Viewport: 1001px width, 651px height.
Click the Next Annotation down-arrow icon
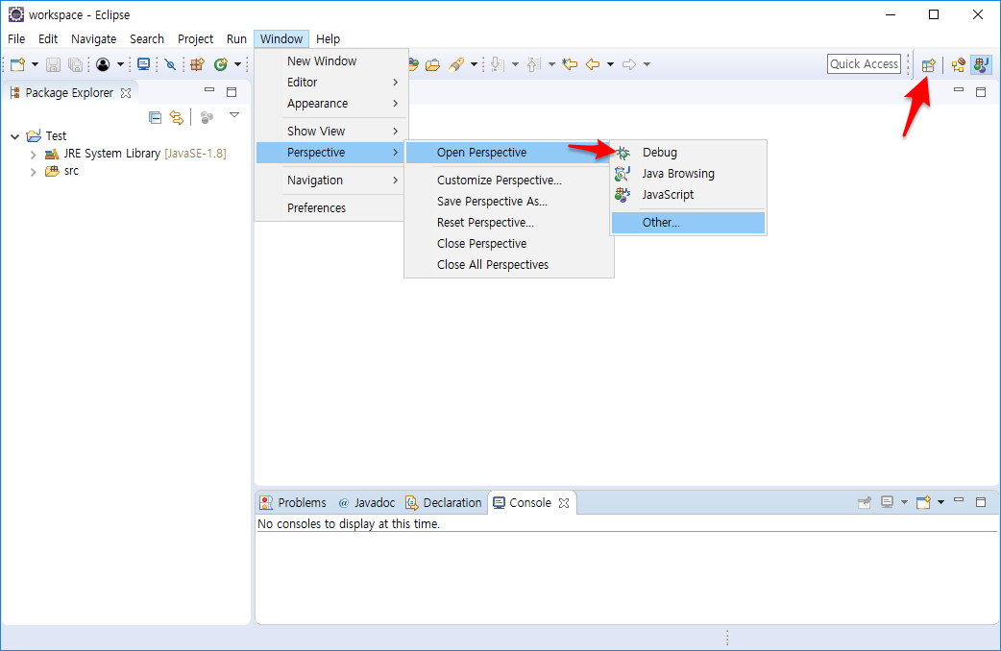tap(498, 64)
